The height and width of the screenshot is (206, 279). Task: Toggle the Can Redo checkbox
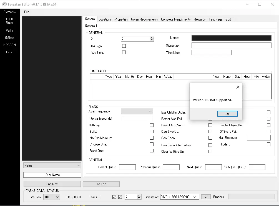coord(210,138)
